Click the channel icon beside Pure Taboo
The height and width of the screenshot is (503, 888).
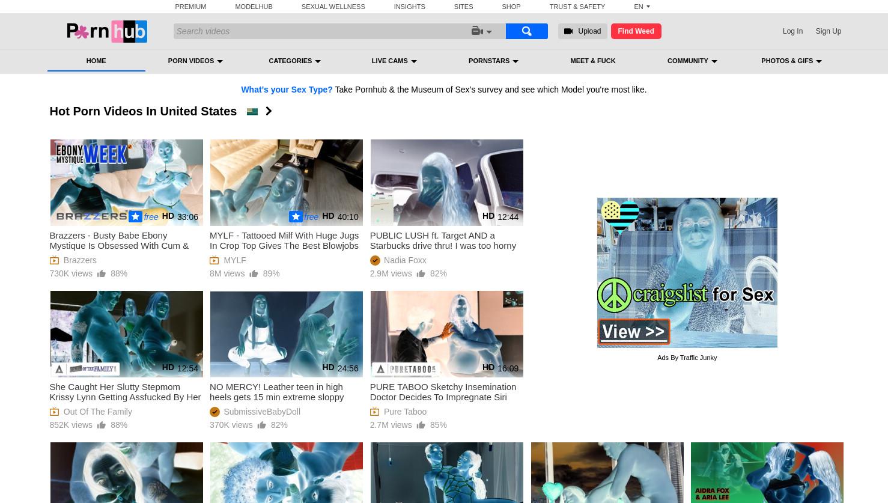375,412
